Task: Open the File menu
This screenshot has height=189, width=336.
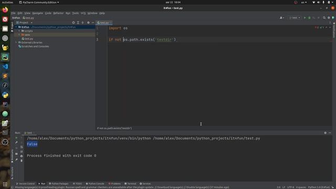Action: click(13, 13)
